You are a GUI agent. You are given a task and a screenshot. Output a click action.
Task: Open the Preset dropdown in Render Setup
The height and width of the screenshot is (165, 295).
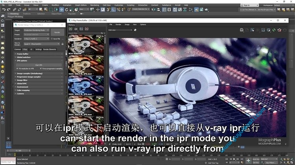[x=37, y=34]
